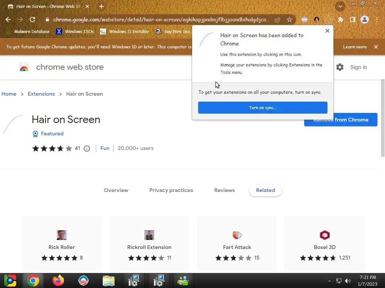Click the avatar face extension icon
Screen dimensions: 385x288
pos(317,19)
